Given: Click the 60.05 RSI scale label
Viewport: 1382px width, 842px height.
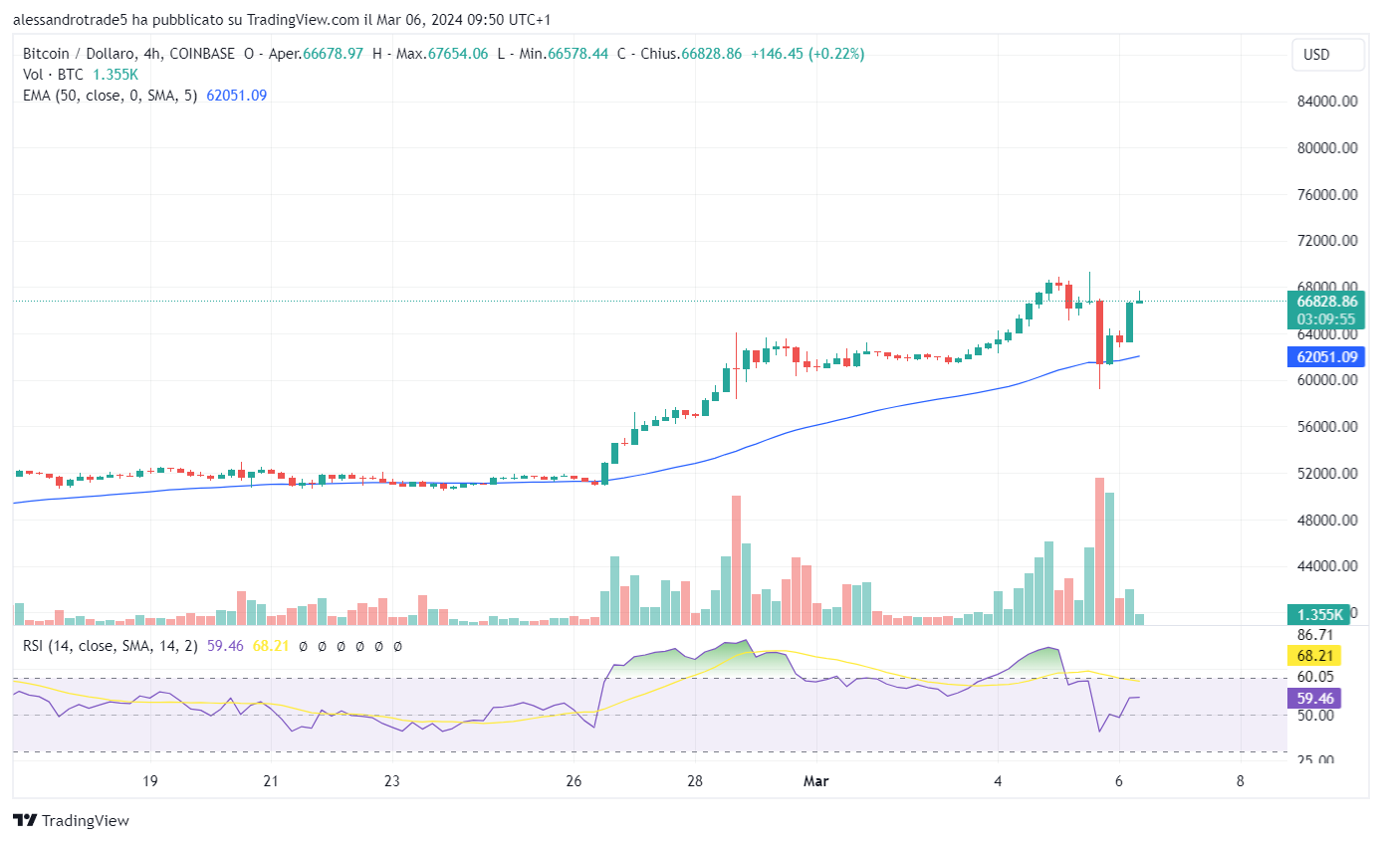Looking at the screenshot, I should pos(1314,677).
